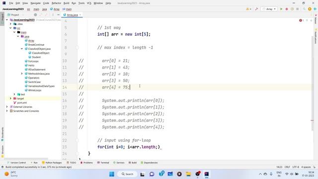Click CRLF line separator in status bar

coord(287,167)
